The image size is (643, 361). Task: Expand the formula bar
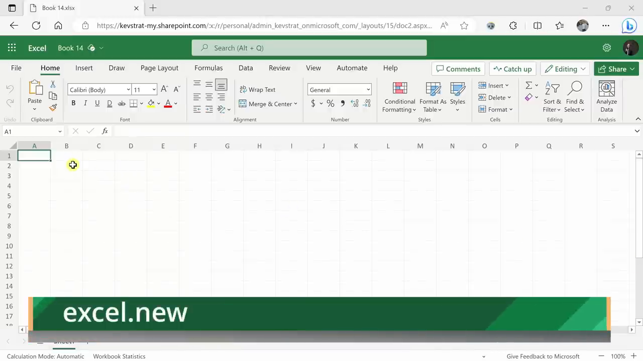click(x=637, y=131)
